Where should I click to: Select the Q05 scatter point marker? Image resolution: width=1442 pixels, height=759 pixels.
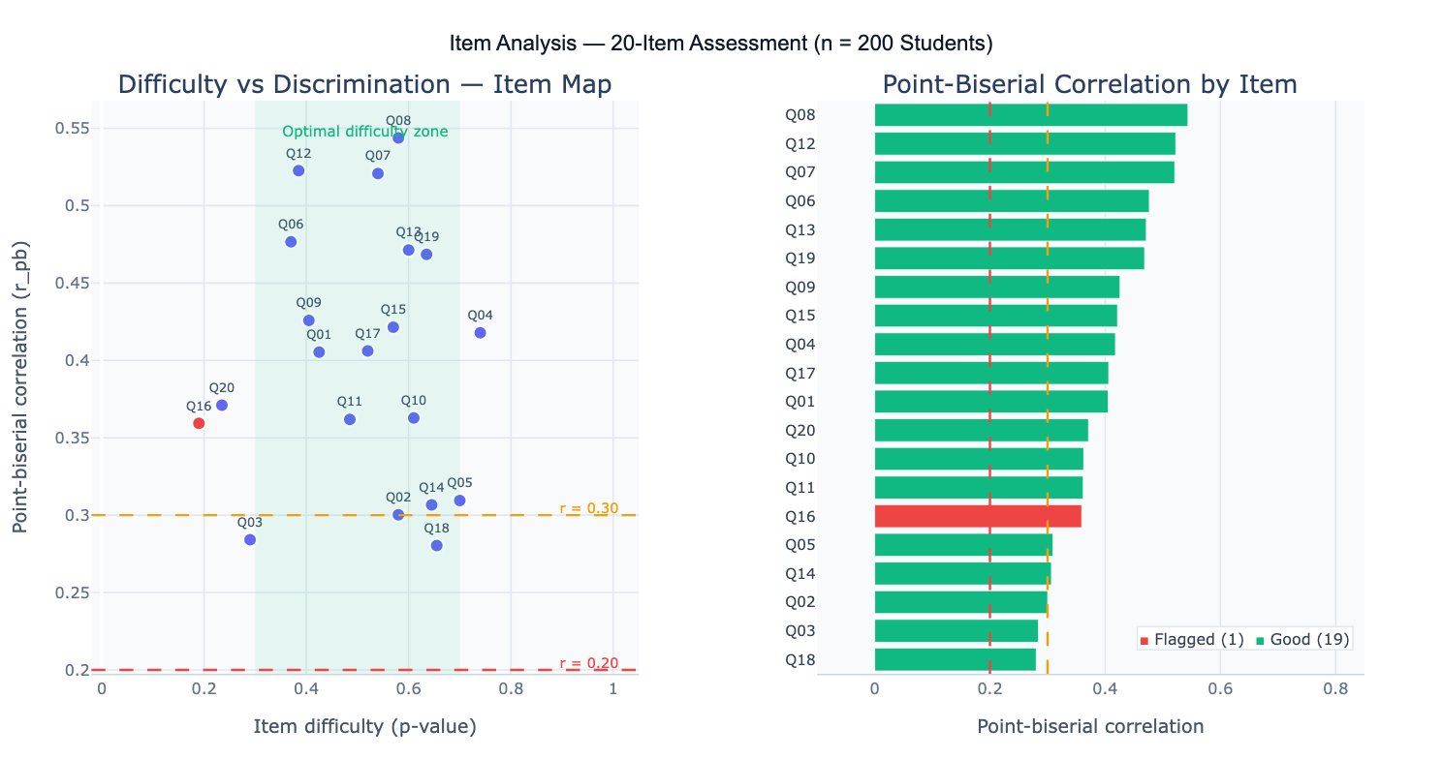click(x=459, y=501)
